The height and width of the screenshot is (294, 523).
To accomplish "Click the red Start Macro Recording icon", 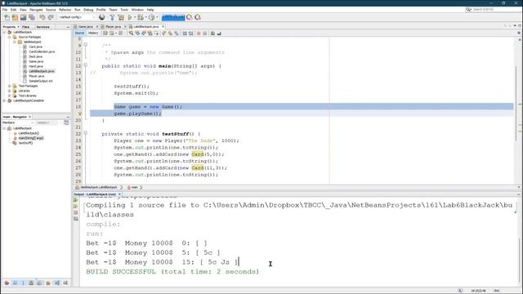I will [199, 33].
